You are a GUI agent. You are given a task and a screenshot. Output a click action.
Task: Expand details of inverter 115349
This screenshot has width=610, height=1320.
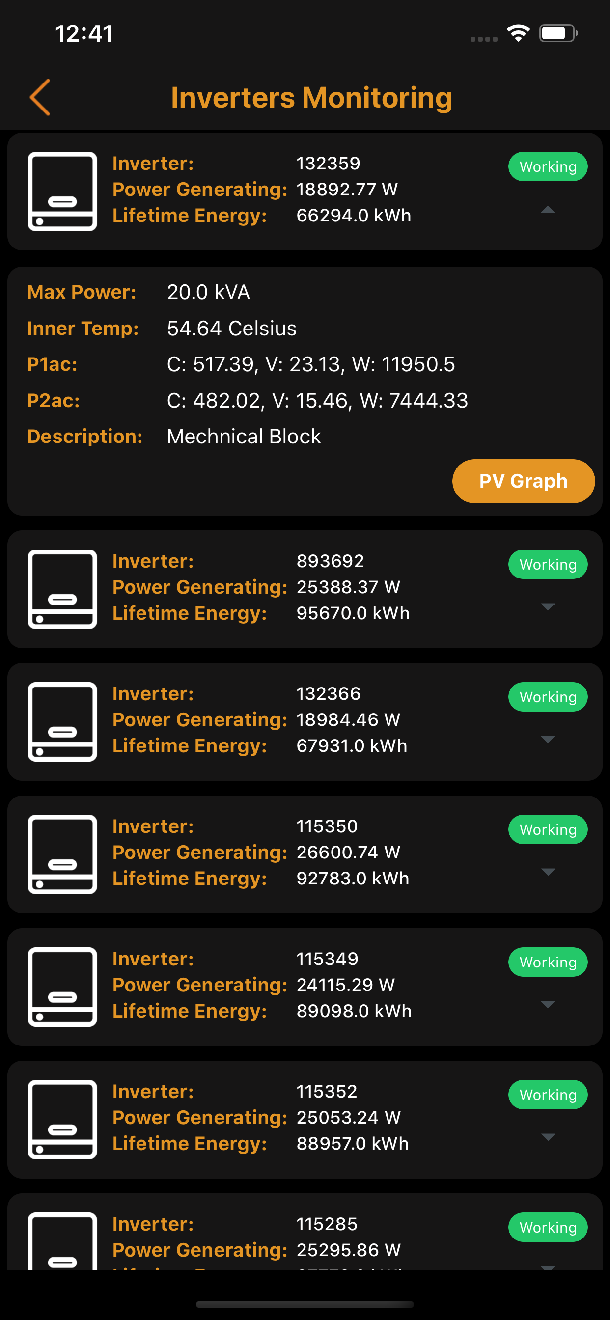point(548,1004)
